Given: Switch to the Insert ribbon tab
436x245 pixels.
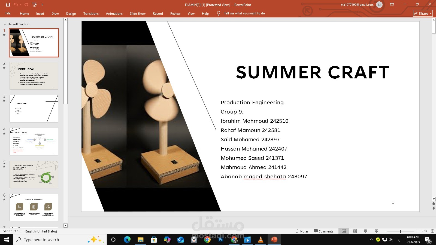Looking at the screenshot, I should tap(40, 13).
